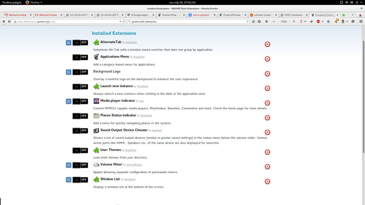Toggle the Media player indicator switch
Viewport: 365px width, 205px height.
pyautogui.click(x=80, y=101)
